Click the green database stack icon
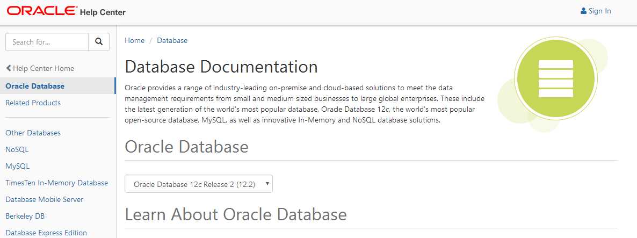 [555, 78]
